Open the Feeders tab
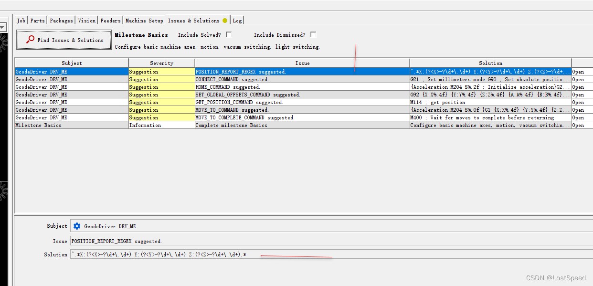This screenshot has width=593, height=286. 110,21
